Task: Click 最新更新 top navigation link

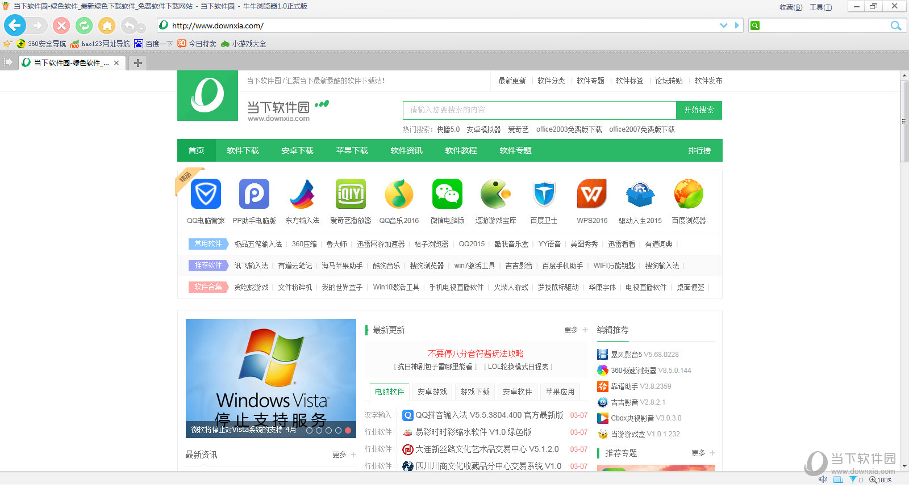Action: click(512, 81)
